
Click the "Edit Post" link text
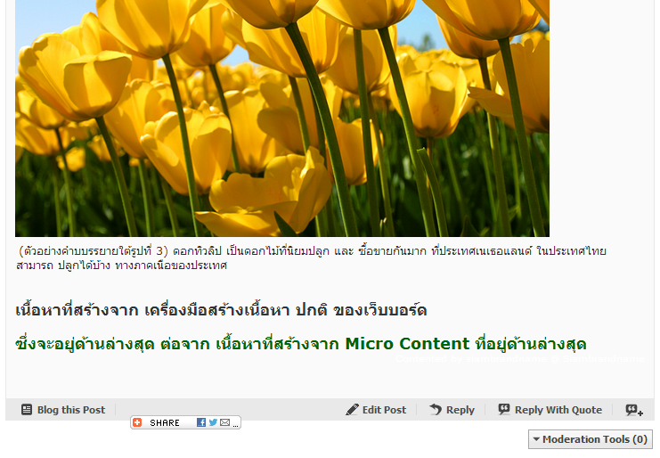click(384, 410)
